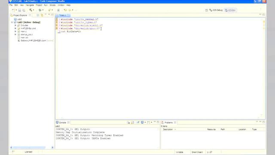The height and width of the screenshot is (155, 275).
Task: Open the Debug dropdown arrow
Action: pos(43,10)
